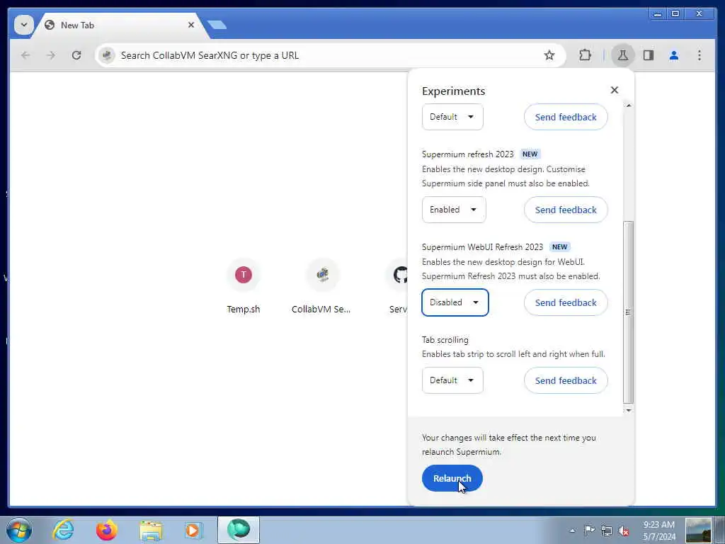
Task: Click the Supermium WebUI Refresh 2023 title
Action: pyautogui.click(x=482, y=247)
